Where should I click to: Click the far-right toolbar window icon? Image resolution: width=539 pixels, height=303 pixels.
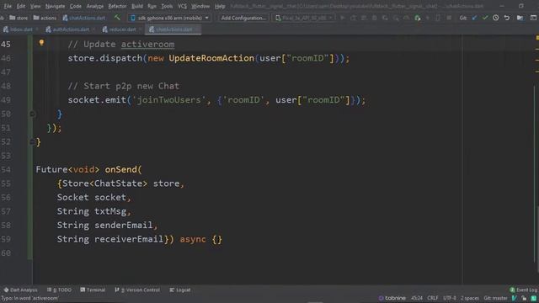click(533, 18)
